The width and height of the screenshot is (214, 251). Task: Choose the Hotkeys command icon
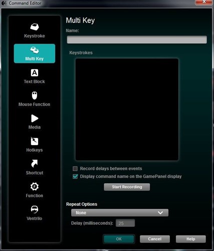[x=35, y=141]
